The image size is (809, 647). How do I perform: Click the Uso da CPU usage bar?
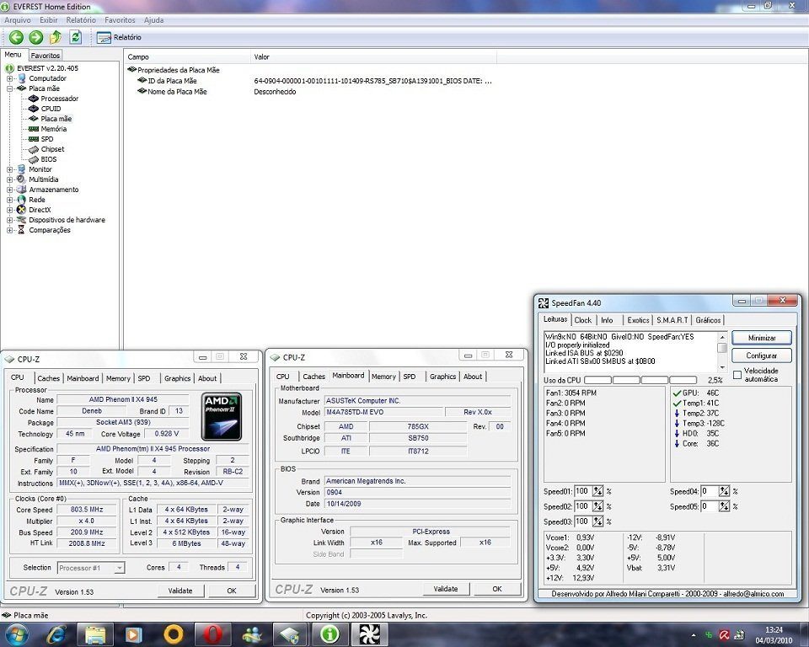point(640,380)
